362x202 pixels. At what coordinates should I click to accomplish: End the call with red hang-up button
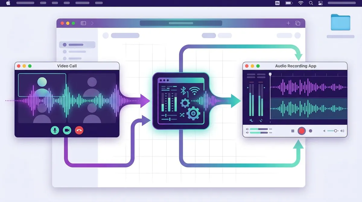tap(79, 130)
